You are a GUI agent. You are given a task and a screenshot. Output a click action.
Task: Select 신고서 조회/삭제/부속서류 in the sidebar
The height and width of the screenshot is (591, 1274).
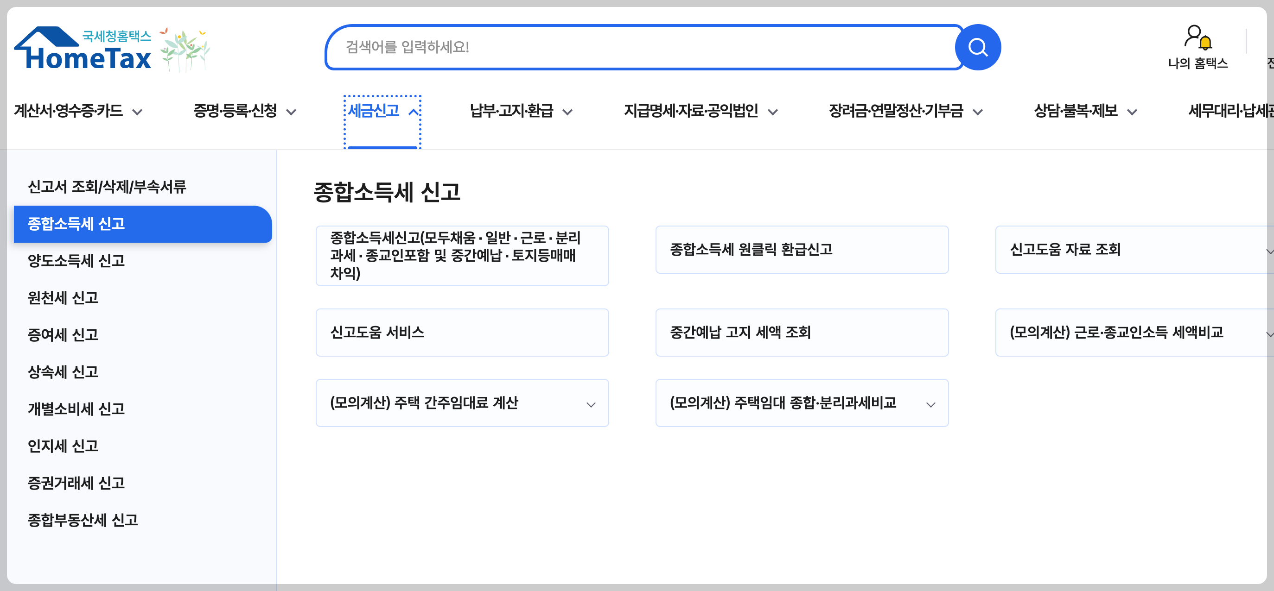pyautogui.click(x=107, y=187)
